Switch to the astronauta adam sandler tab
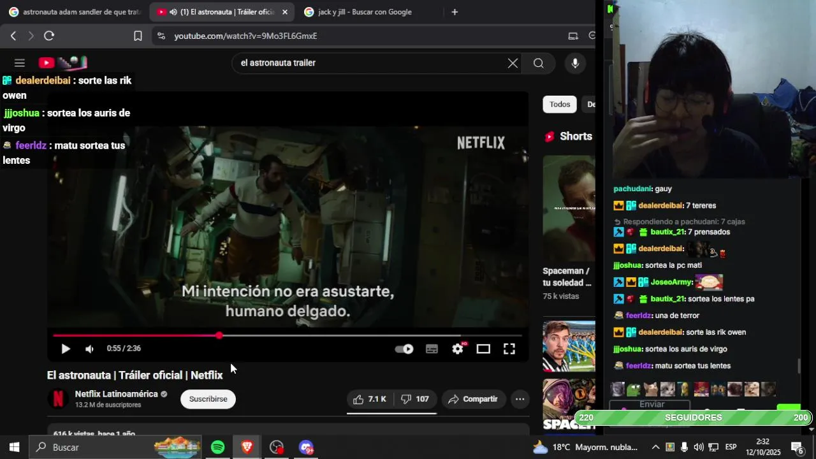Viewport: 816px width, 459px height. tap(75, 12)
